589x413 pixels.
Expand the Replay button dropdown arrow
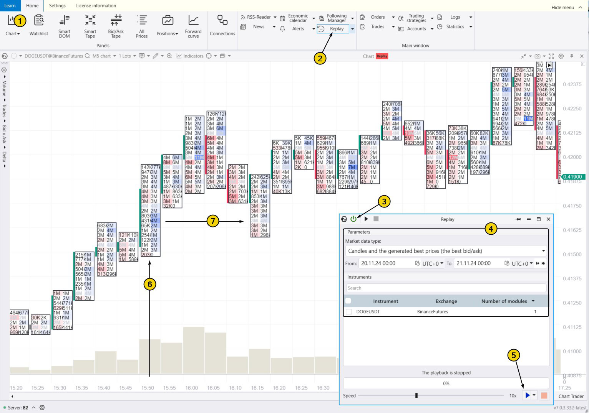352,29
